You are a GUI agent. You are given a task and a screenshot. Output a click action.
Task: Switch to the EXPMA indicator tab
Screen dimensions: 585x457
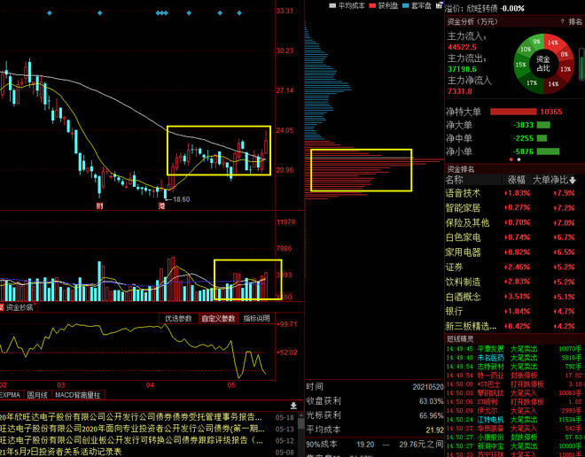pyautogui.click(x=11, y=395)
